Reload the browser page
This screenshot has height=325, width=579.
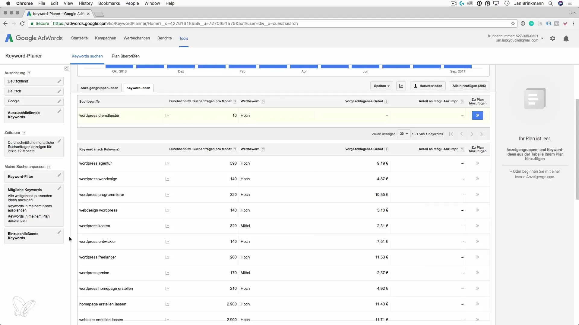[22, 23]
